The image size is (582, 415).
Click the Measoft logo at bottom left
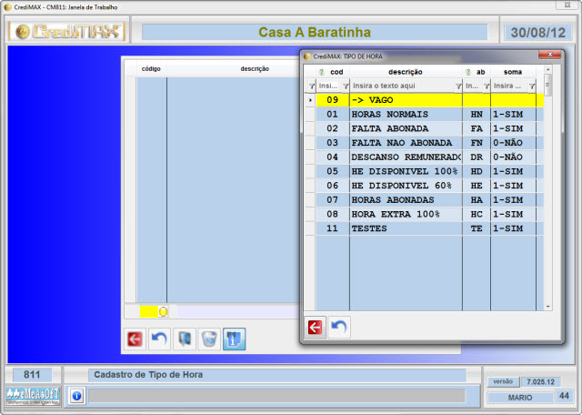pos(33,396)
